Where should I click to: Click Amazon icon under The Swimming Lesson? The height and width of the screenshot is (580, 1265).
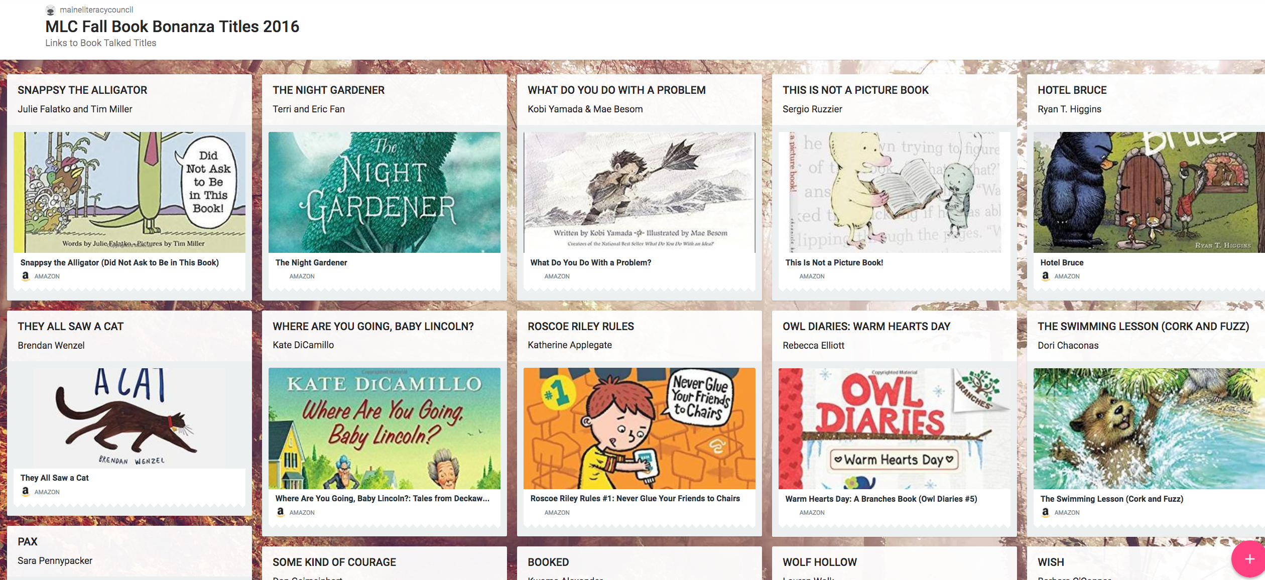[x=1046, y=512]
